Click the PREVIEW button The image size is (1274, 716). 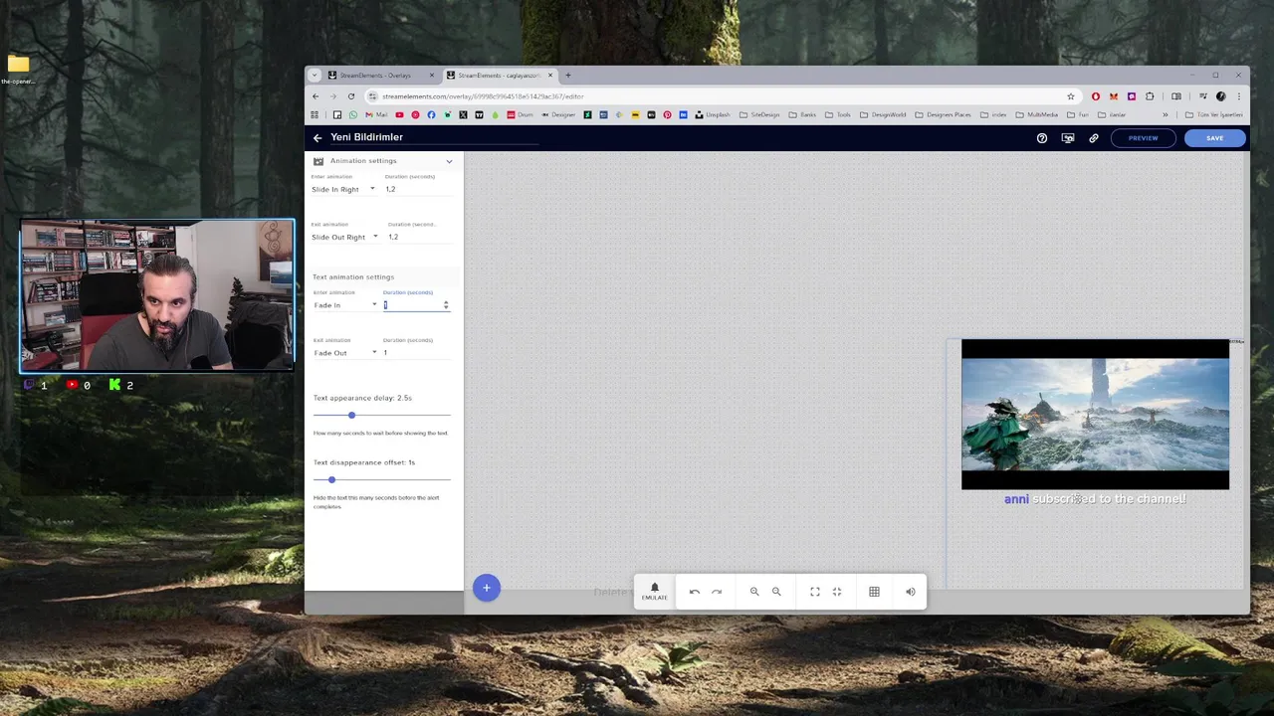click(x=1143, y=138)
